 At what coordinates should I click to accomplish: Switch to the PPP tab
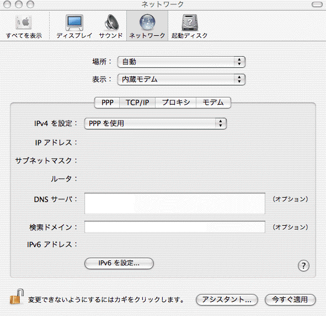click(x=107, y=102)
